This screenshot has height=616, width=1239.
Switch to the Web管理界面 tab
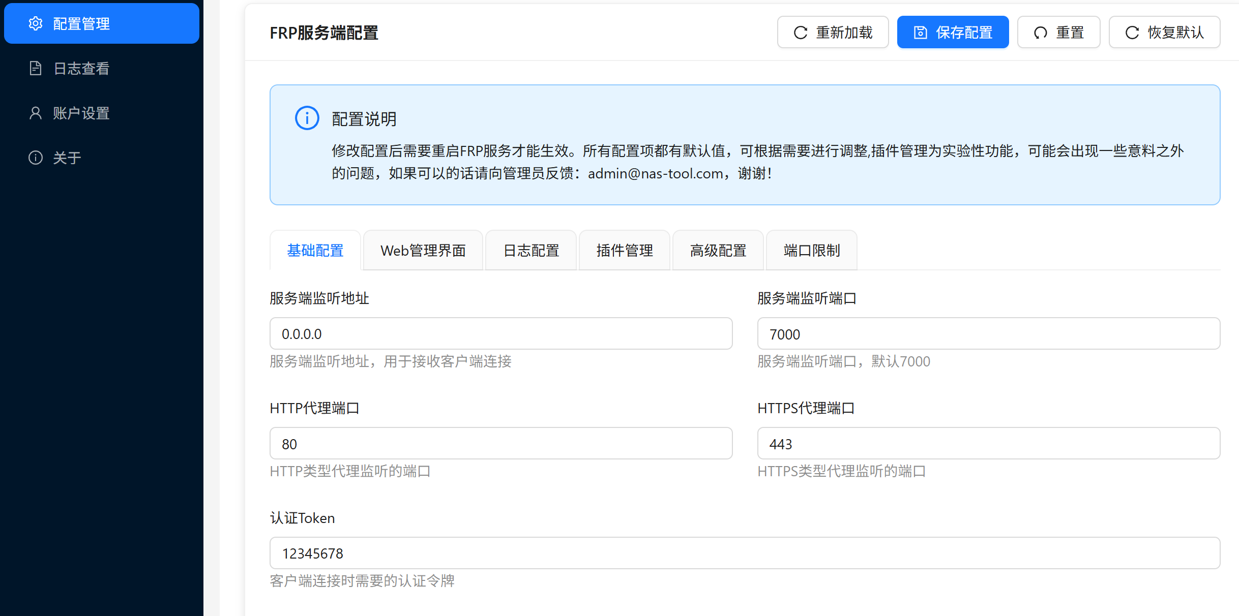[x=423, y=251]
